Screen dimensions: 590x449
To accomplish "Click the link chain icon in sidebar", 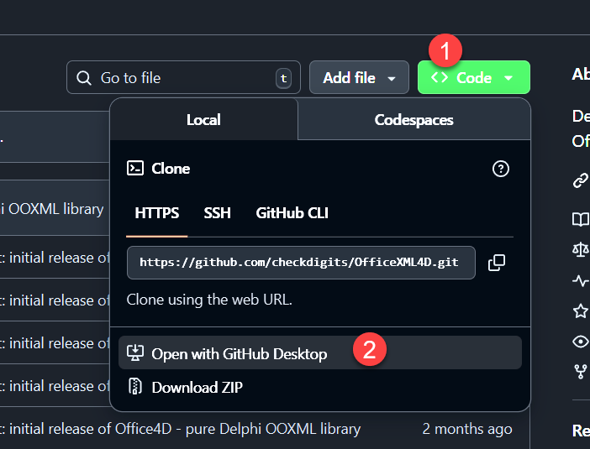I will click(x=580, y=180).
